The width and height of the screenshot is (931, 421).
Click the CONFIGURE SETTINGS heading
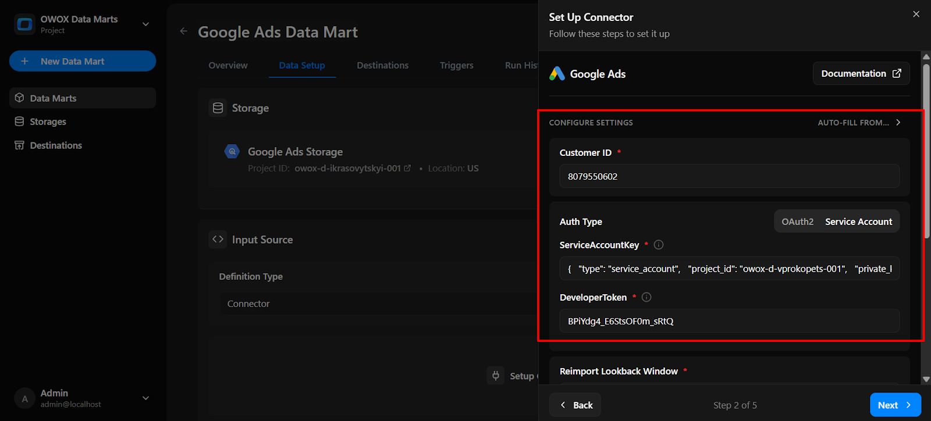591,123
